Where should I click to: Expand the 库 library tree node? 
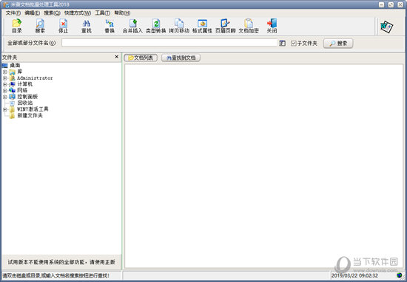pyautogui.click(x=4, y=72)
